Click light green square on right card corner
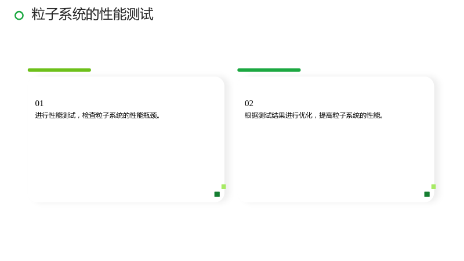Viewport: 464px width, 261px height. point(433,187)
